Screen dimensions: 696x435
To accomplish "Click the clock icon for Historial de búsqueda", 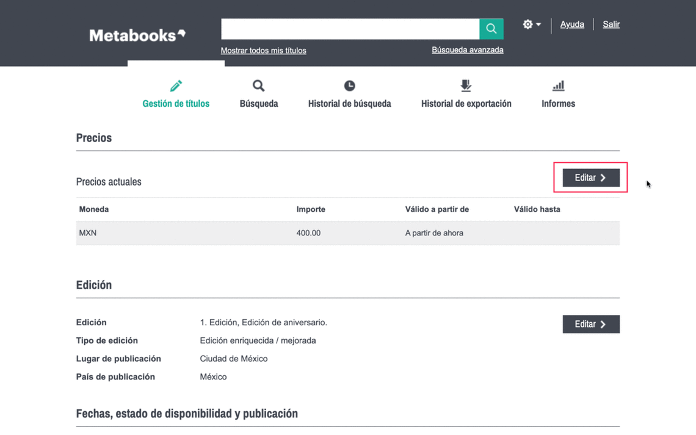I will (349, 86).
